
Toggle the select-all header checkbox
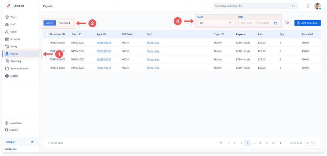[x=47, y=34]
